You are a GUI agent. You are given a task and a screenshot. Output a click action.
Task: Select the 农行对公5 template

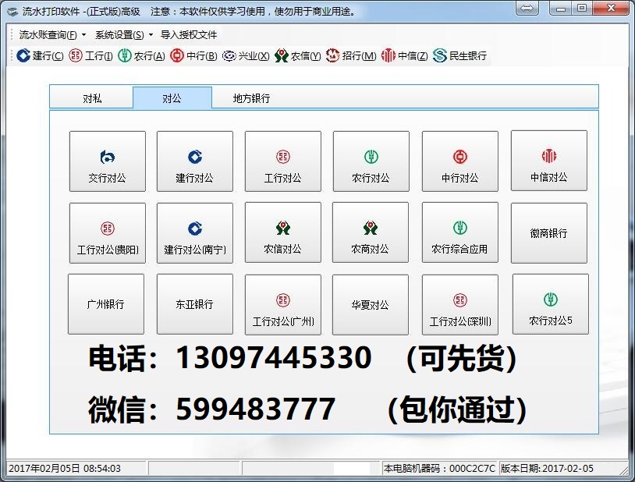(551, 303)
